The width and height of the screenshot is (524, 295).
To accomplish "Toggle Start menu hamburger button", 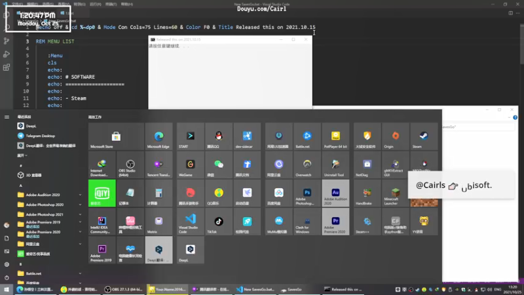I will pos(7,117).
